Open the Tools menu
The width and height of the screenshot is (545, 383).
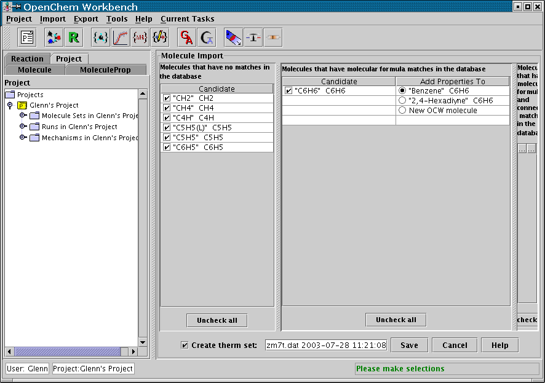point(117,19)
